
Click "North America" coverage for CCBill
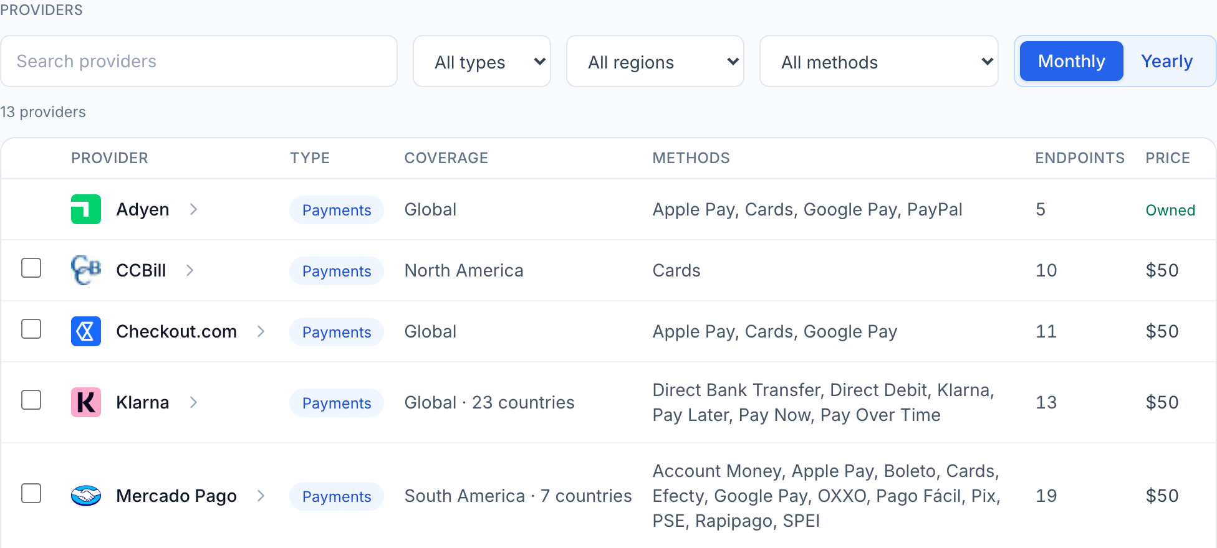coord(464,270)
